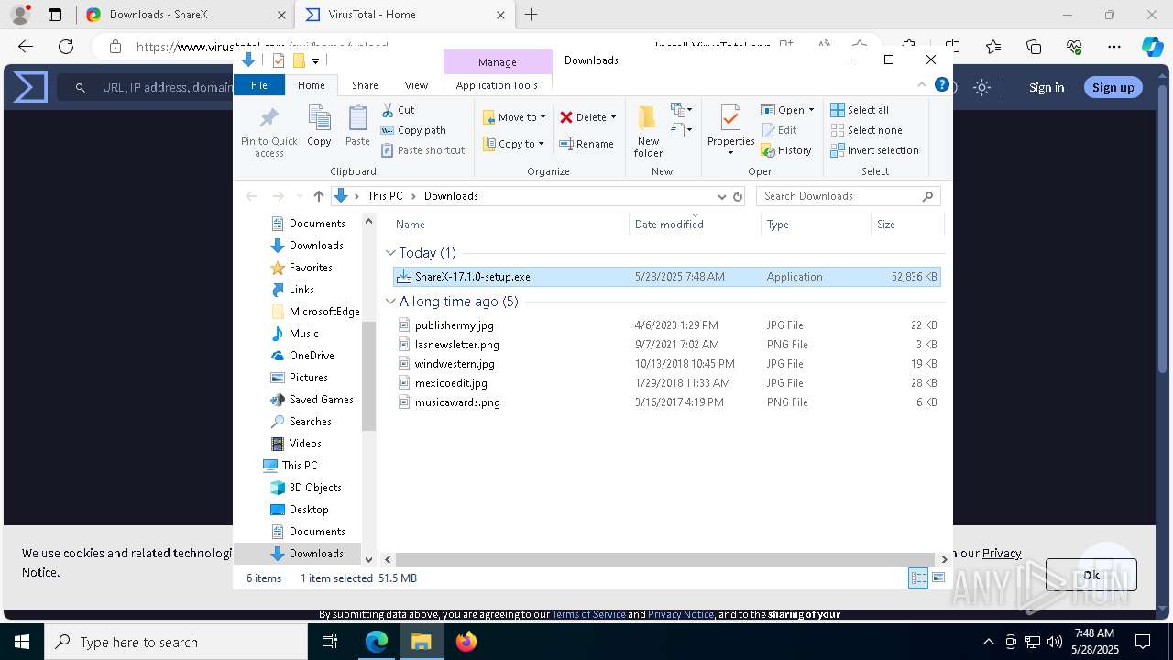Click Select all in ribbon
1173x660 pixels.
click(860, 110)
